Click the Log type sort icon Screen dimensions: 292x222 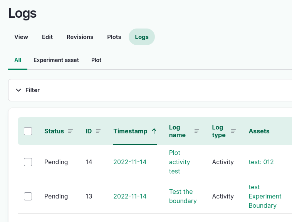[233, 131]
